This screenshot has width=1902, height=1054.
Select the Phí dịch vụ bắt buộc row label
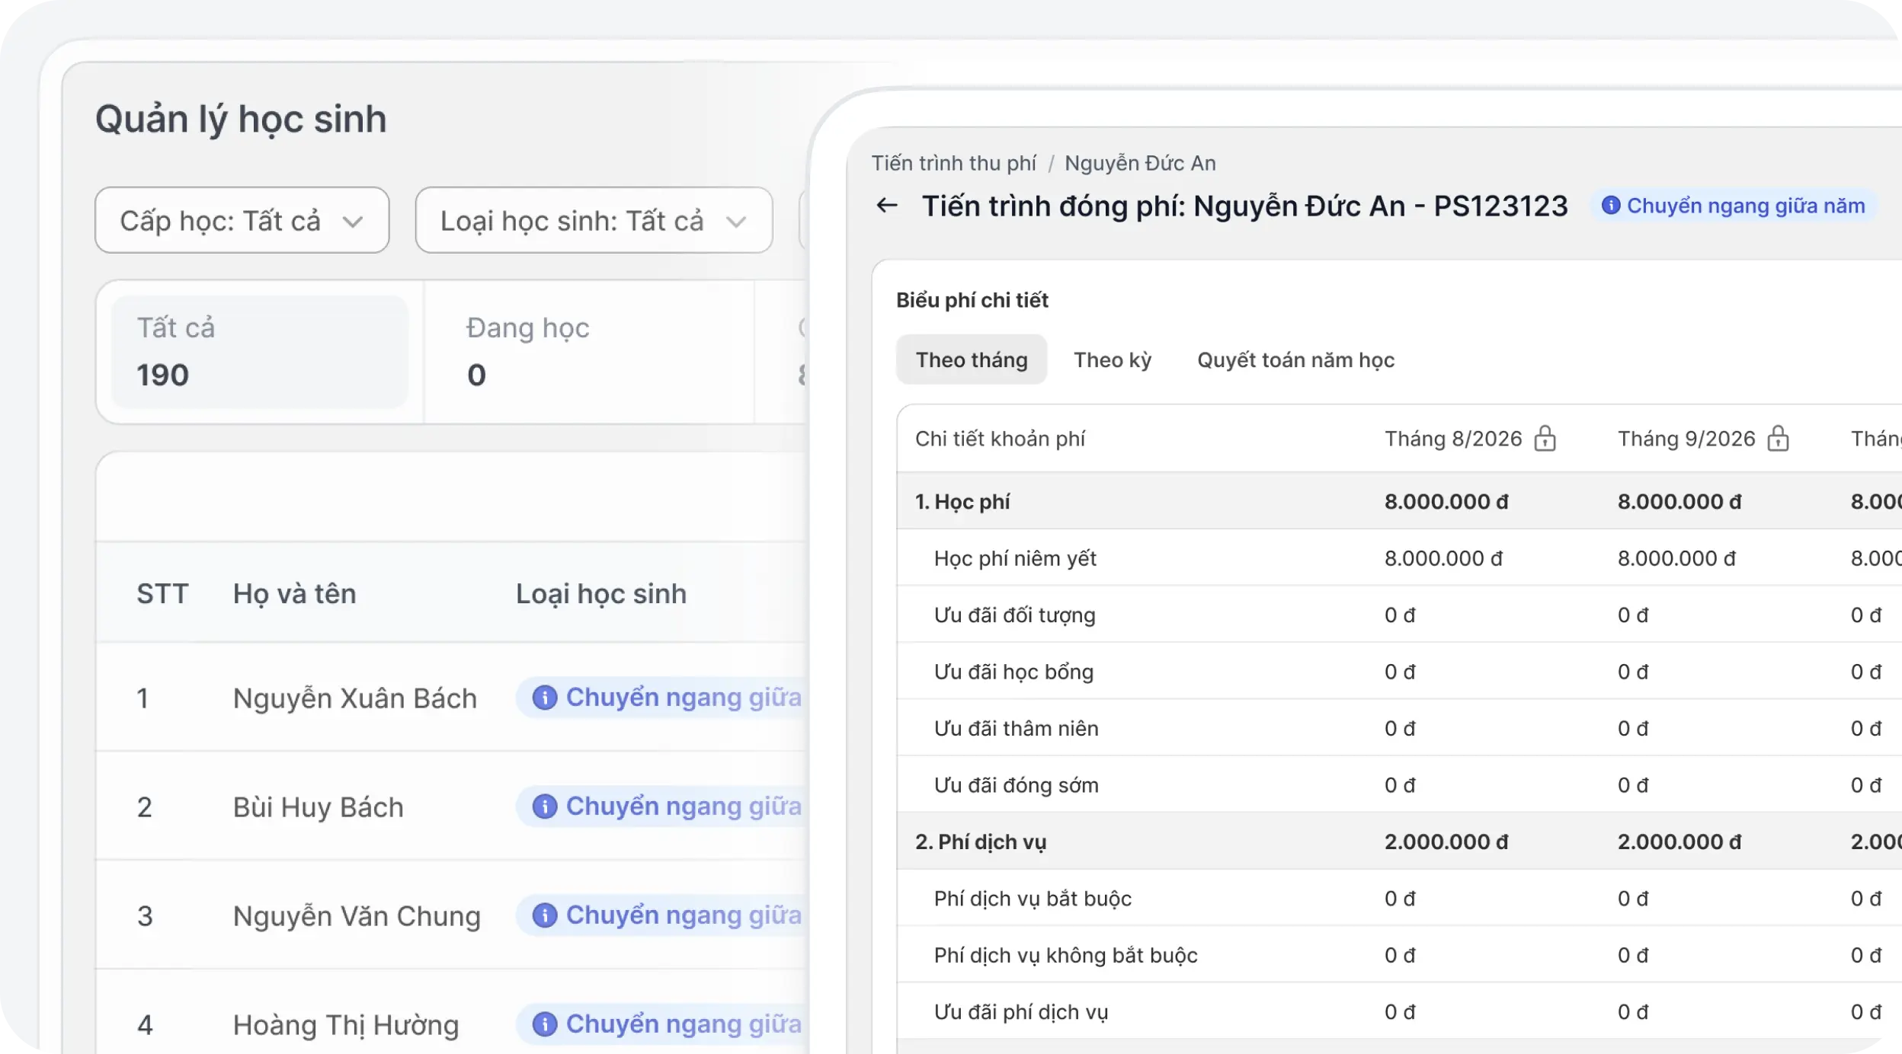[x=1033, y=899]
